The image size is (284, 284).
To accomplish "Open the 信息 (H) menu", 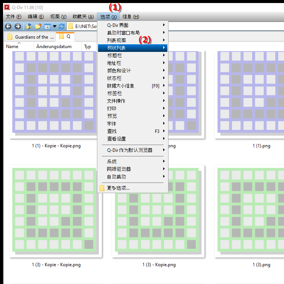I will (x=131, y=17).
